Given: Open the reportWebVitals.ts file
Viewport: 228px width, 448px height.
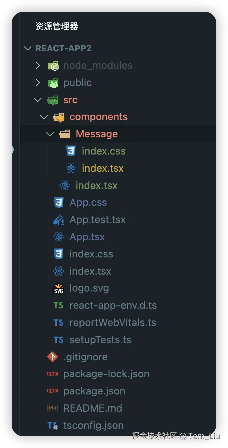Looking at the screenshot, I should tap(113, 322).
